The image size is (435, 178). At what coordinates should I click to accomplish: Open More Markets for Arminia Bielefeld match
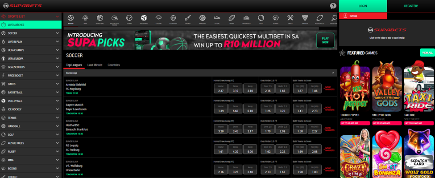coord(329,89)
